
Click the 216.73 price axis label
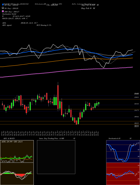click(x=136, y=110)
